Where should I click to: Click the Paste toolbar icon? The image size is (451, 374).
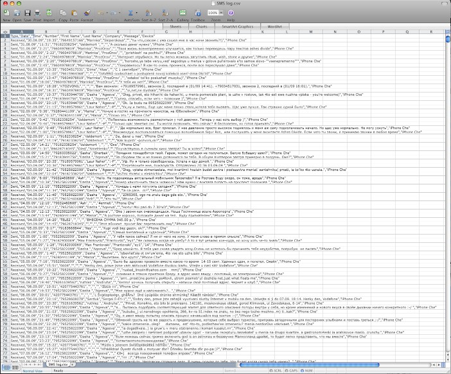75,13
